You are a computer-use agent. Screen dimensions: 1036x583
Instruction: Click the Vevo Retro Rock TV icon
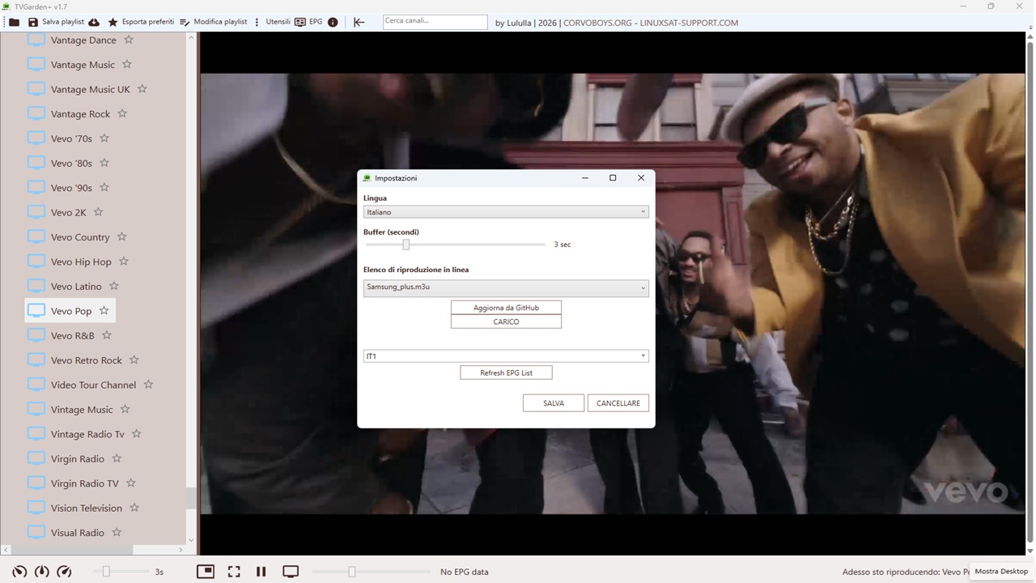(x=36, y=360)
